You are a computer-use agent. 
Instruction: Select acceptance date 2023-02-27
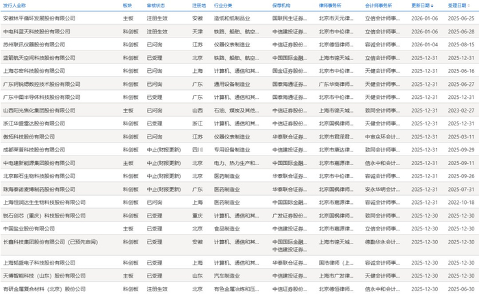pyautogui.click(x=461, y=111)
